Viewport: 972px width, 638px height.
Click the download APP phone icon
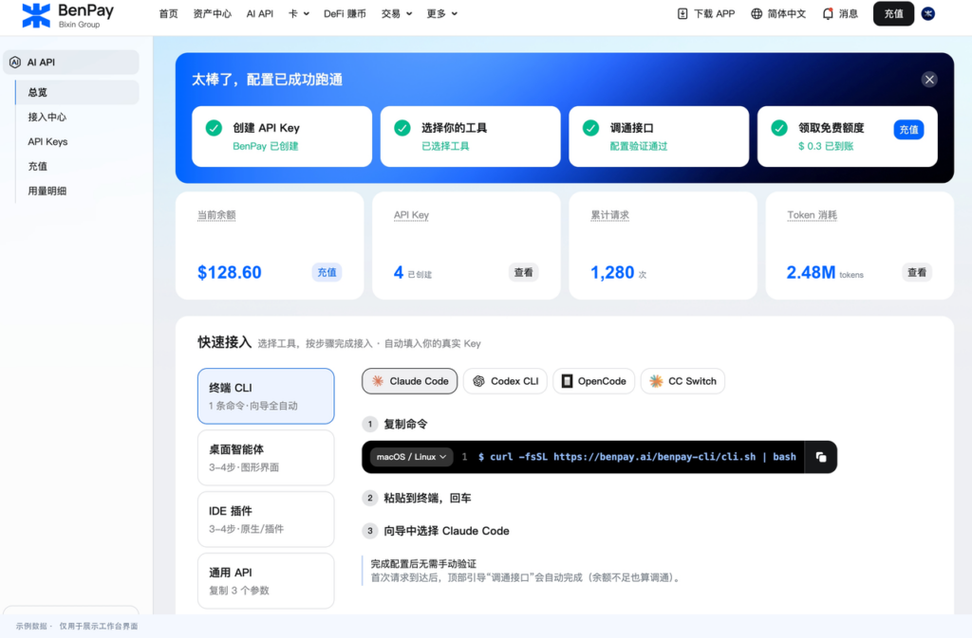pyautogui.click(x=682, y=13)
